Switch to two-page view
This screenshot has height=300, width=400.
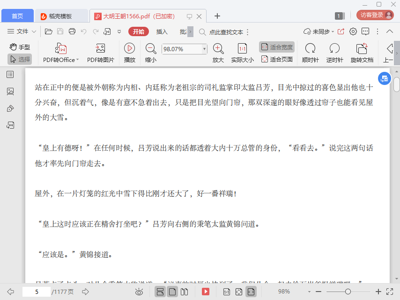184,292
